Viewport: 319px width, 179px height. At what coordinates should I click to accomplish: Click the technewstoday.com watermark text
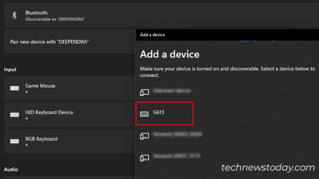[269, 168]
